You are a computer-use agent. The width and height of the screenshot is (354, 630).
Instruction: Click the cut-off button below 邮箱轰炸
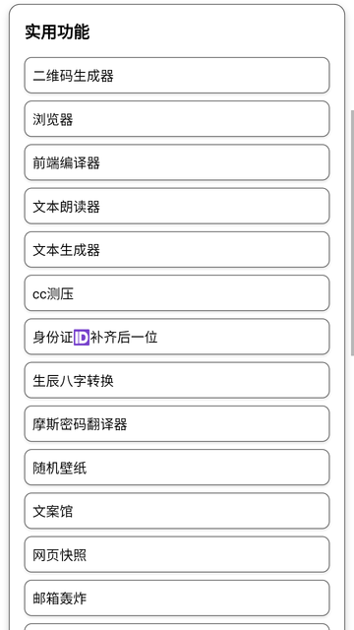click(x=177, y=627)
